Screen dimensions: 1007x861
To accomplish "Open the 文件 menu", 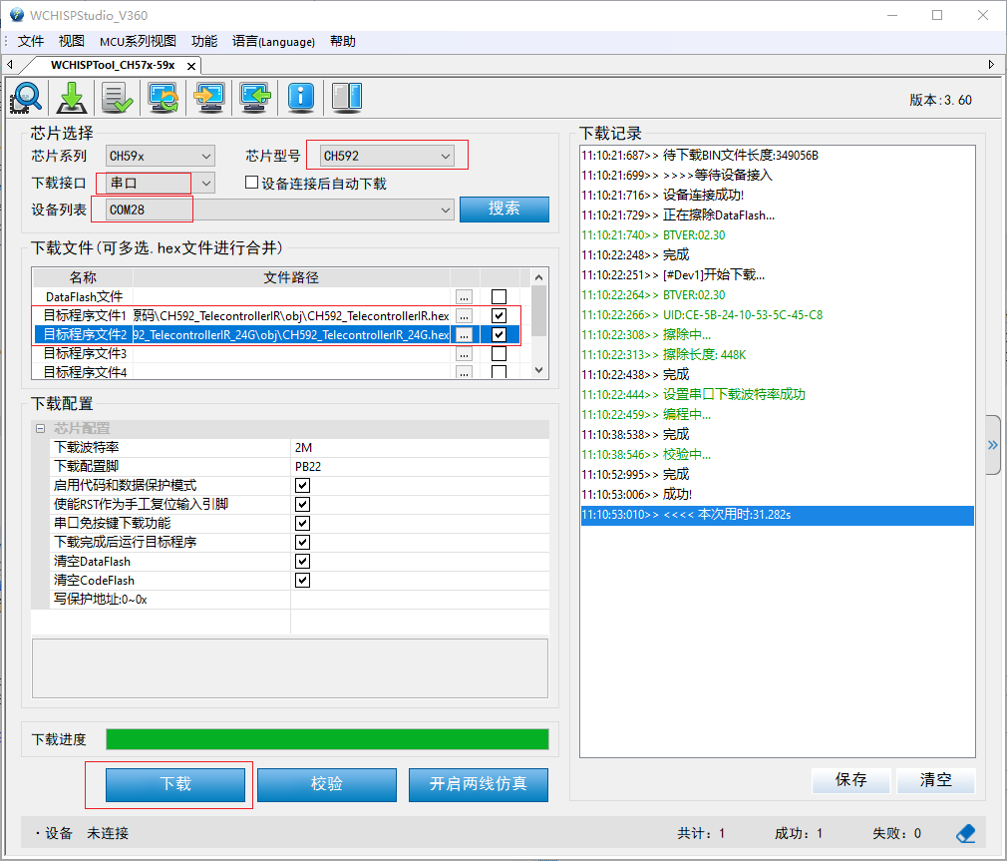I will (30, 41).
